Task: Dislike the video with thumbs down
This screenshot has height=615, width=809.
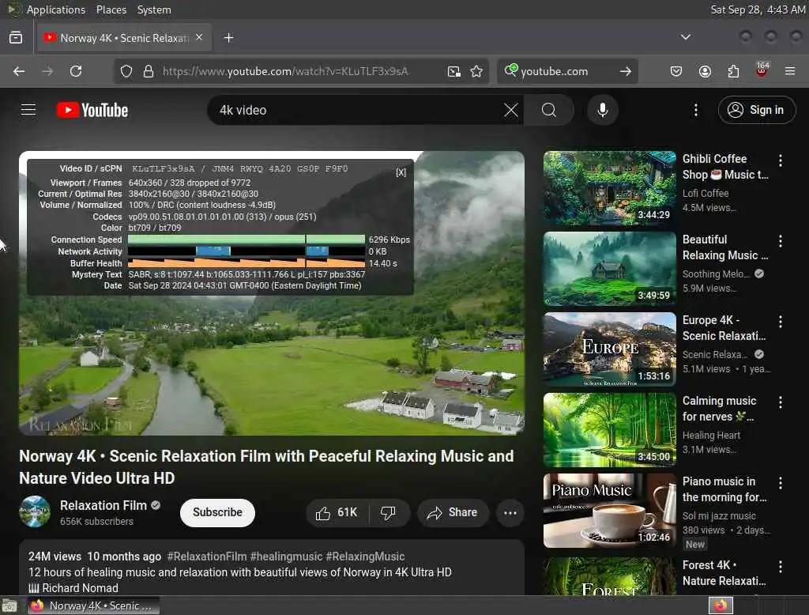Action: (389, 513)
